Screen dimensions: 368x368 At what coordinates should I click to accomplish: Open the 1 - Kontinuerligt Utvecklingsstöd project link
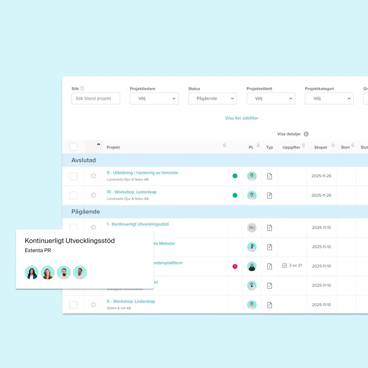pyautogui.click(x=137, y=224)
